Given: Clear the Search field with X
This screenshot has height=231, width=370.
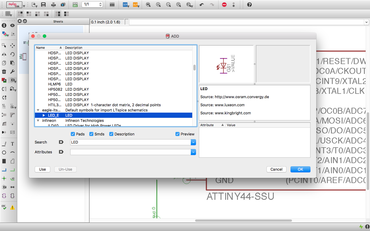Looking at the screenshot, I should click(61, 142).
